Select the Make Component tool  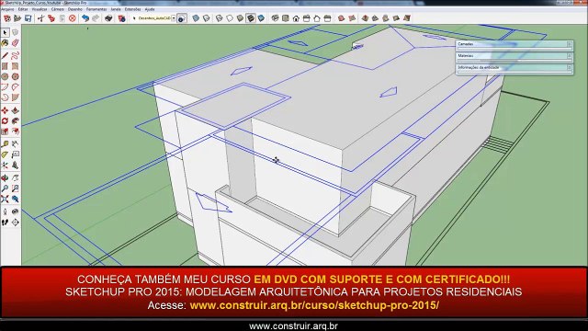(15, 33)
